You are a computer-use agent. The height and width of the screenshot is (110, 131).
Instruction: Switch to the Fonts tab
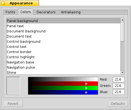tap(10, 12)
